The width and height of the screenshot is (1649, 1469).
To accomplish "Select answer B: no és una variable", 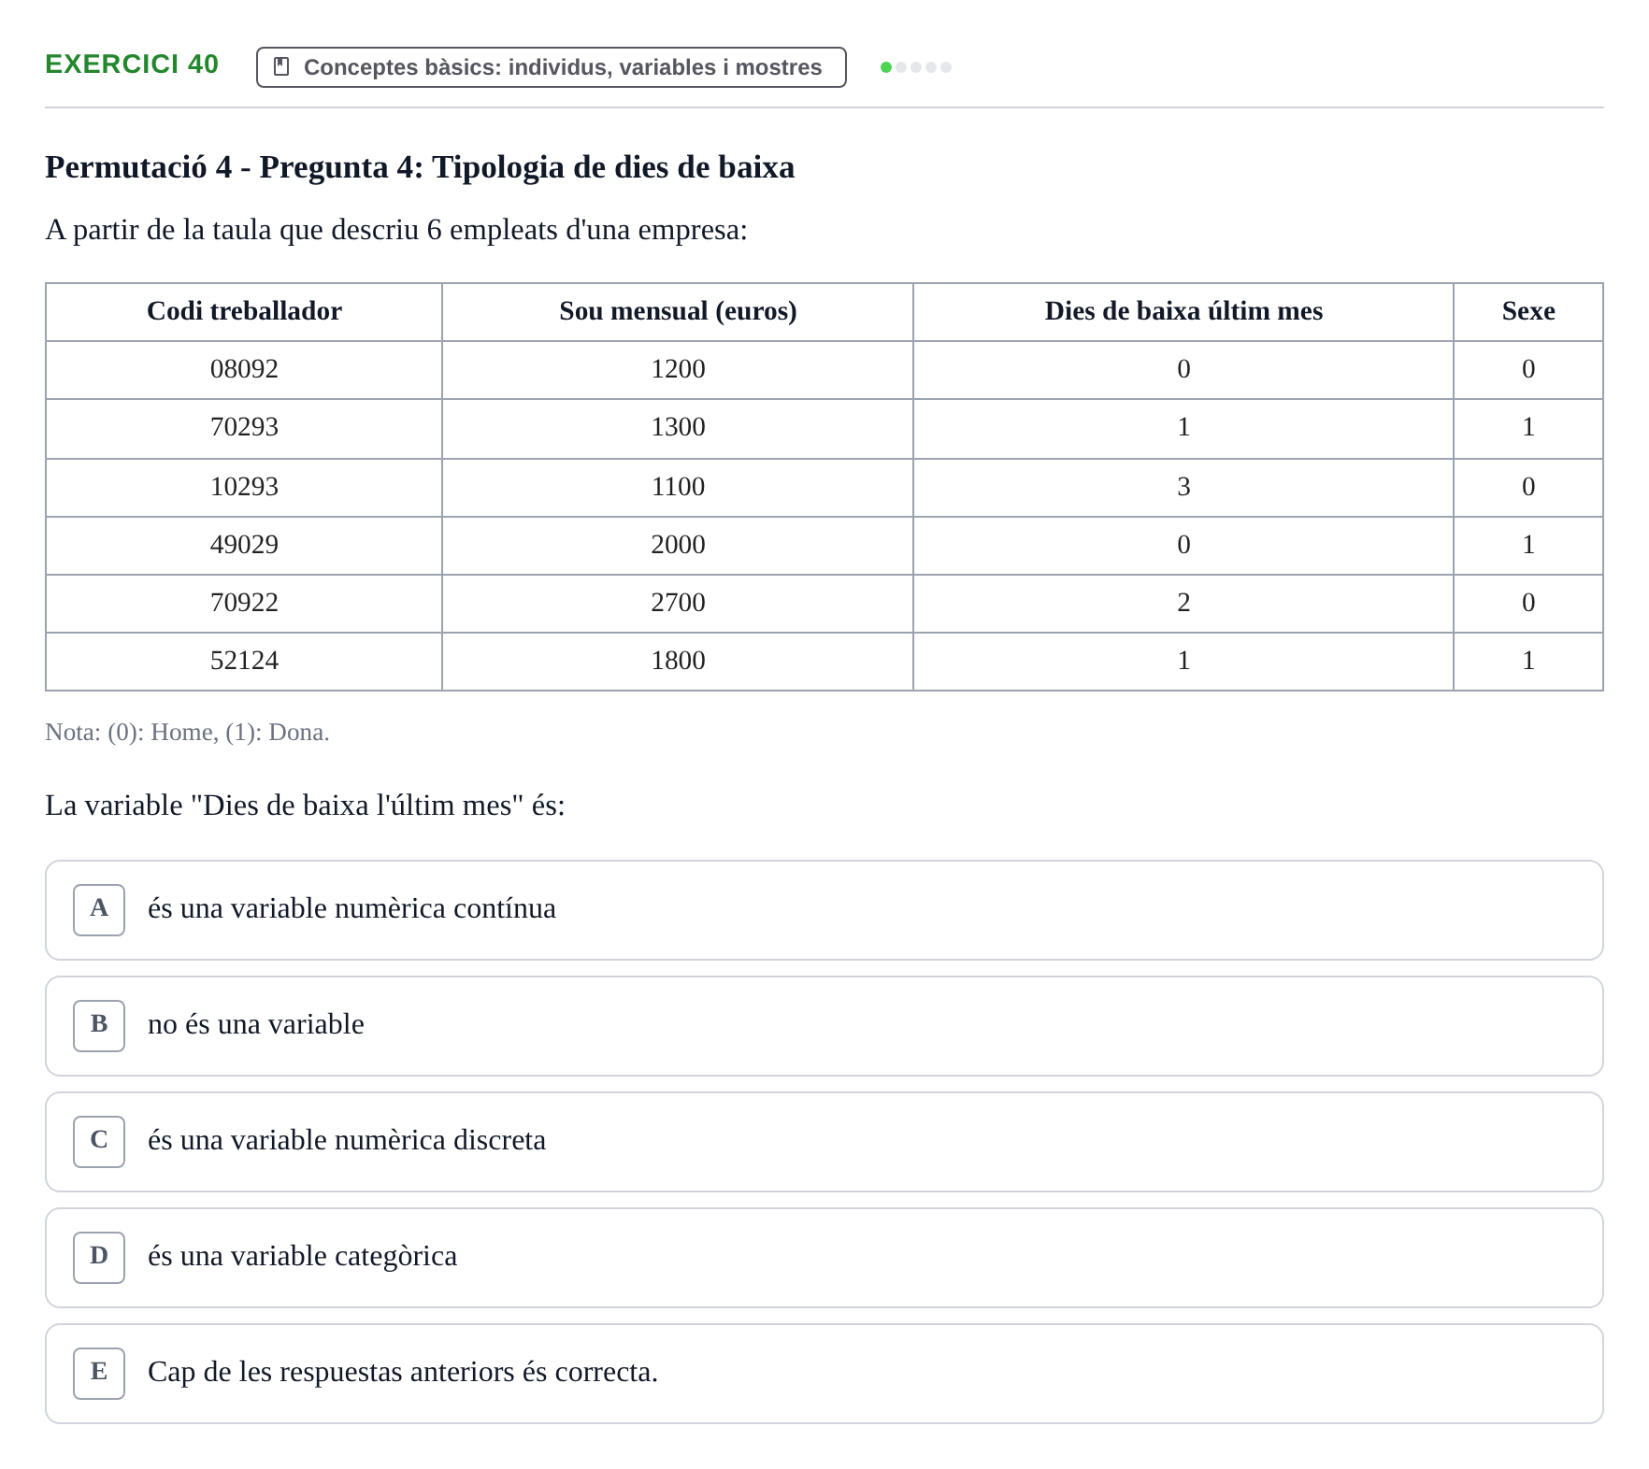I will (824, 1026).
